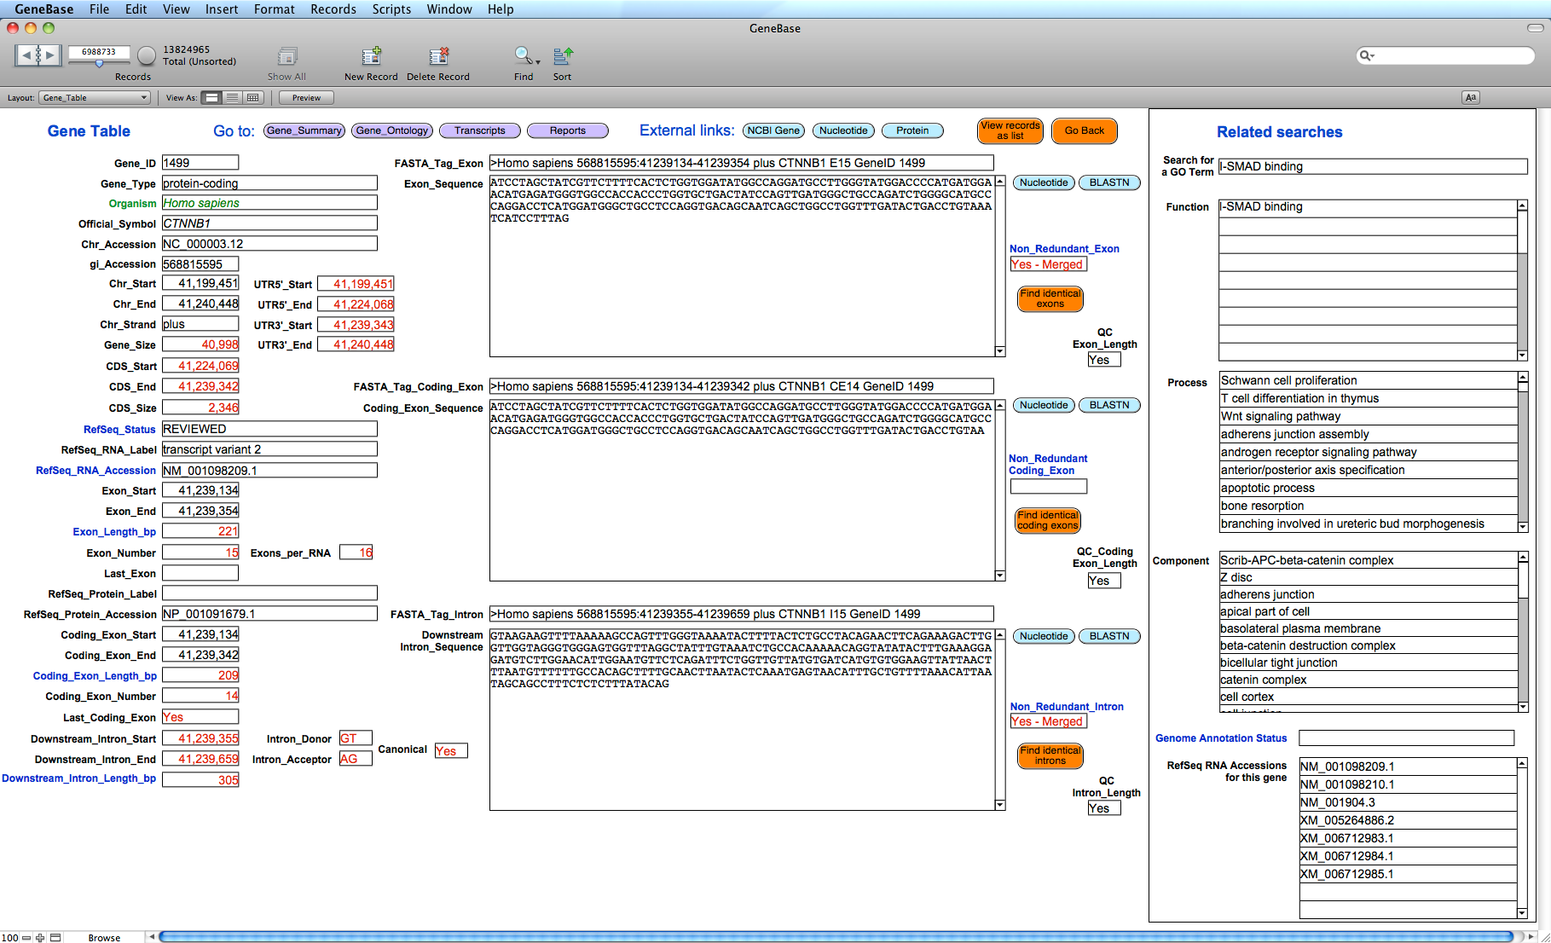
Task: Click the Go Back button
Action: (1085, 130)
